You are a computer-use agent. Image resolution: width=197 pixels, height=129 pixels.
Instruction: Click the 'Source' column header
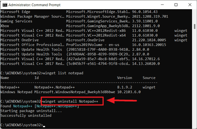[x=149, y=78]
